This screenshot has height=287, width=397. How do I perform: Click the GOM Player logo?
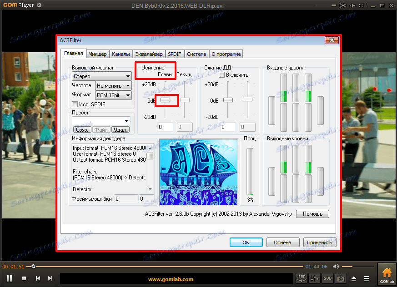(18, 5)
